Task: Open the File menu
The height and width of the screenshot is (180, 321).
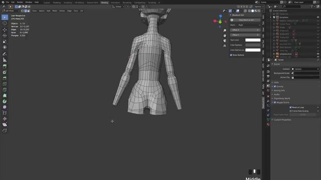Action: click(x=8, y=2)
